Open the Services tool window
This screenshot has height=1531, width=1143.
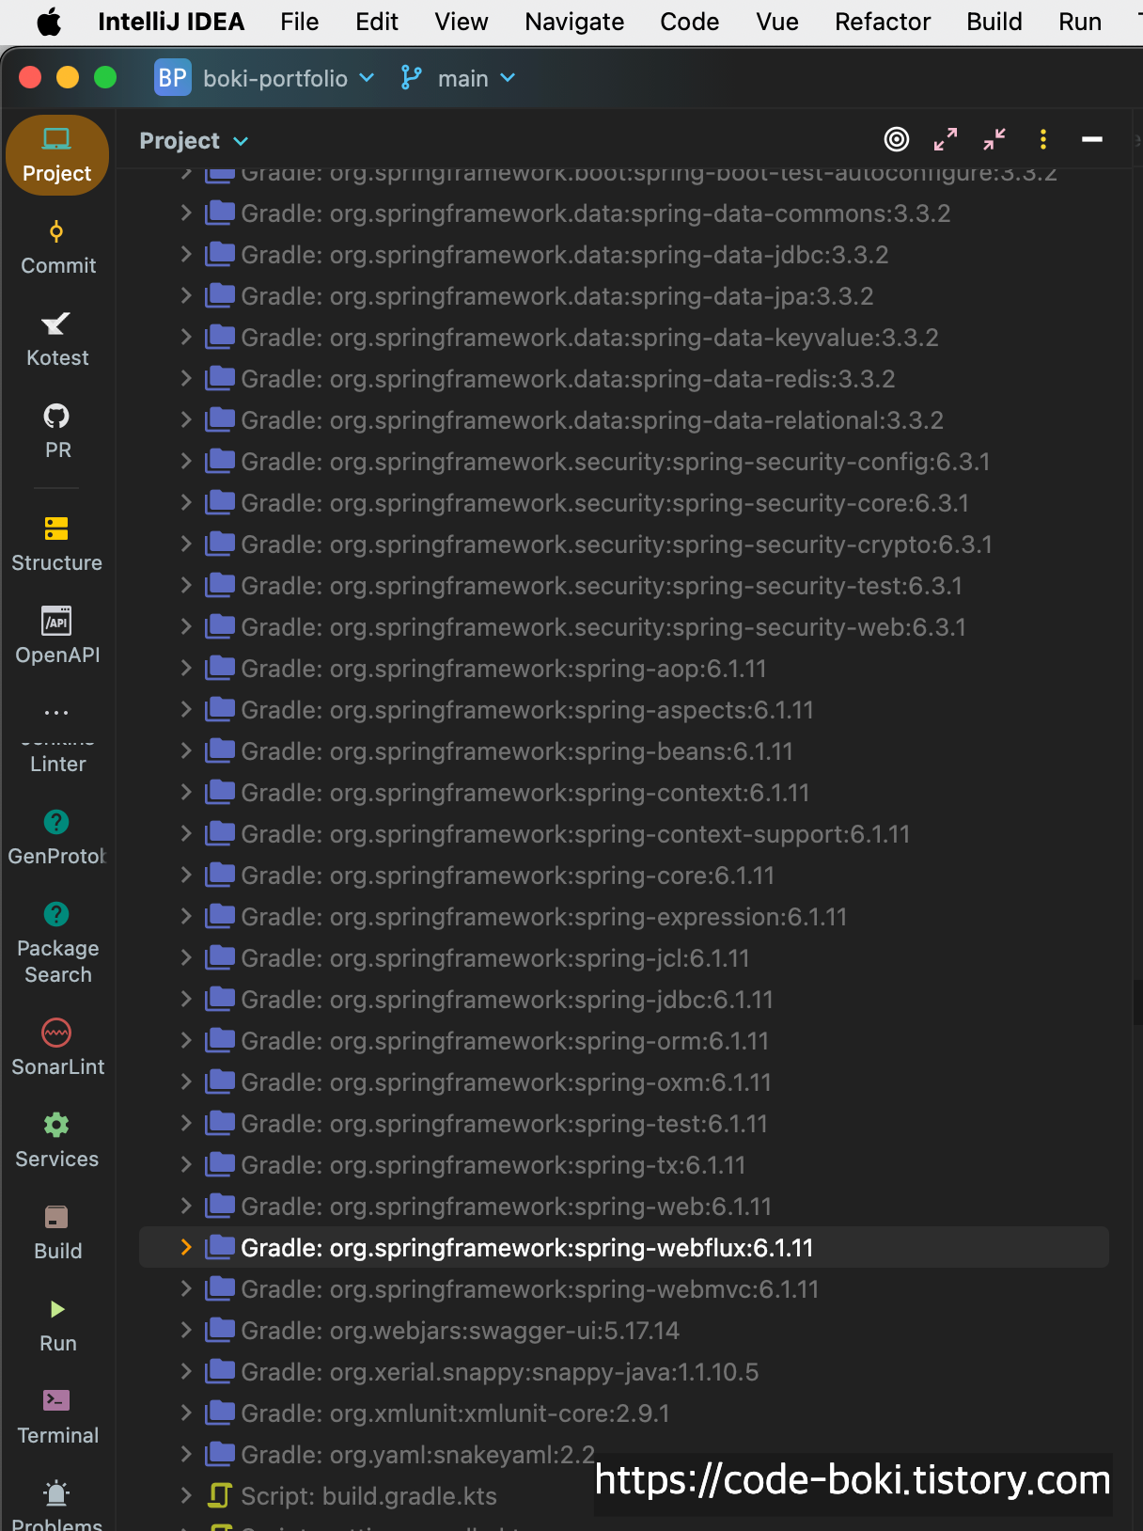[x=57, y=1141]
